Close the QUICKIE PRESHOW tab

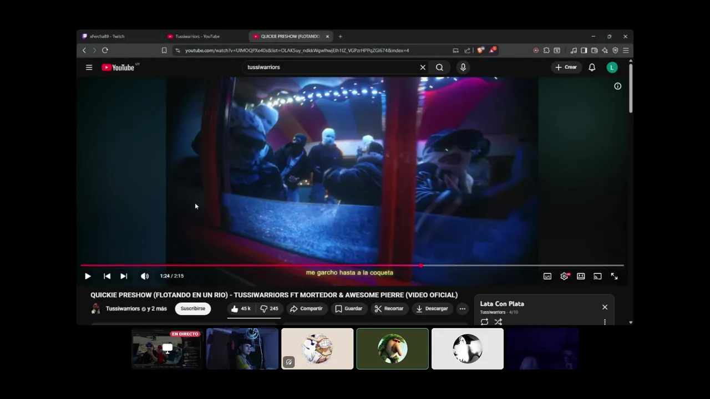[327, 37]
